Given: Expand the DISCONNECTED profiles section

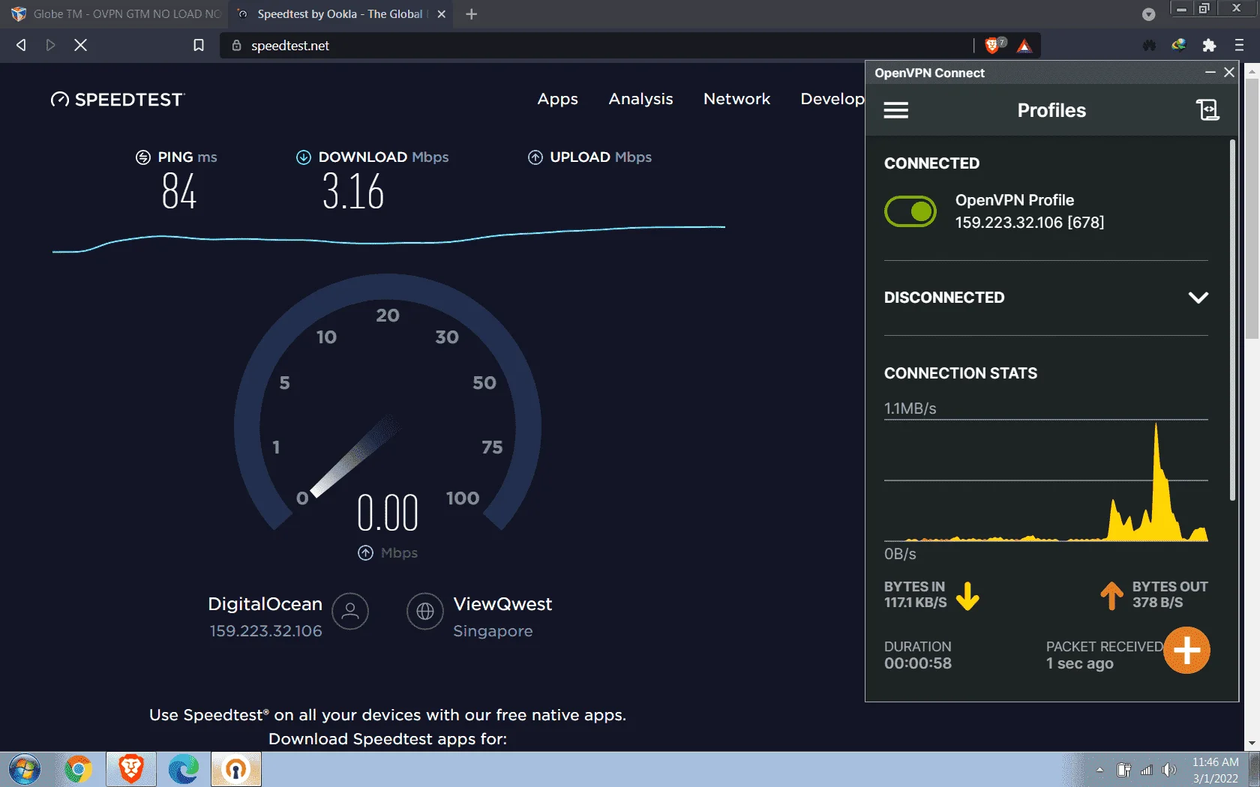Looking at the screenshot, I should click(1198, 298).
